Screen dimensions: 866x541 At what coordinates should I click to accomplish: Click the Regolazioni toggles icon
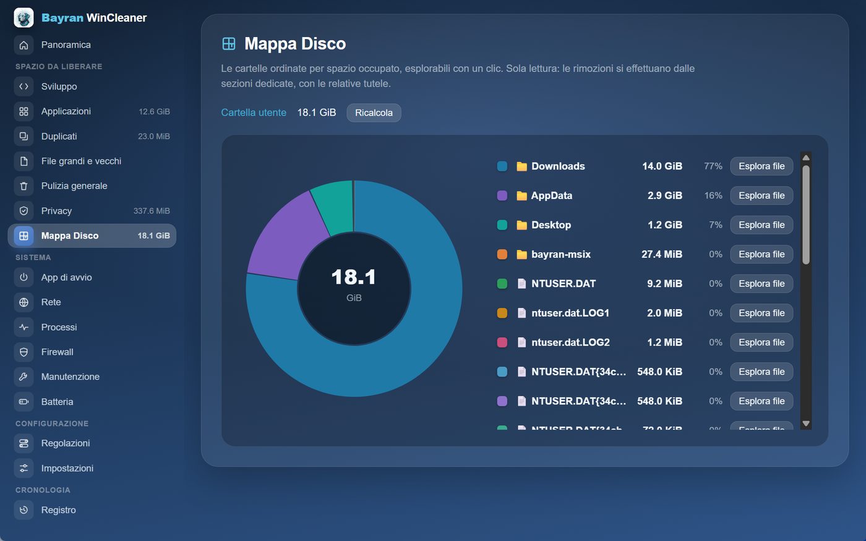click(x=24, y=443)
